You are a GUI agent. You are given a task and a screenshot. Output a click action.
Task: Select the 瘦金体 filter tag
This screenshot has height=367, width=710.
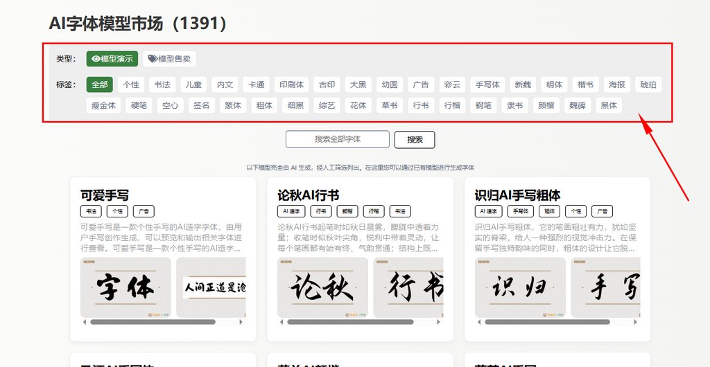104,105
